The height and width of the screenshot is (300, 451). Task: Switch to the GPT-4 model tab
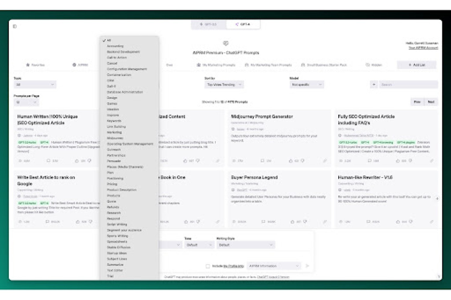pyautogui.click(x=243, y=24)
